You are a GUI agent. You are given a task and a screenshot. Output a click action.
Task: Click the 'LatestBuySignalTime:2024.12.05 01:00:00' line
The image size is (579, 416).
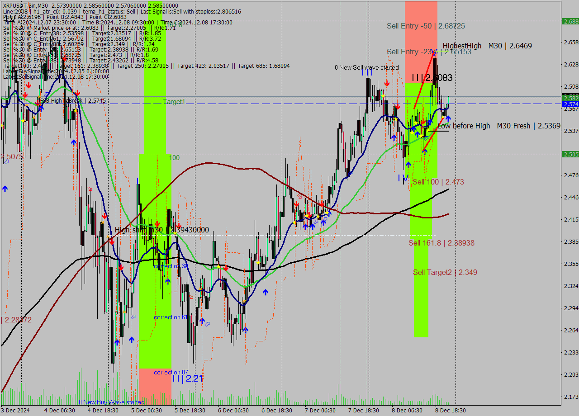coord(56,71)
